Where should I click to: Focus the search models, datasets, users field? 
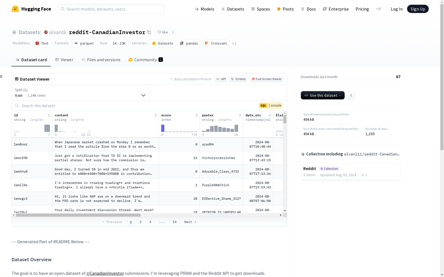[x=111, y=9]
